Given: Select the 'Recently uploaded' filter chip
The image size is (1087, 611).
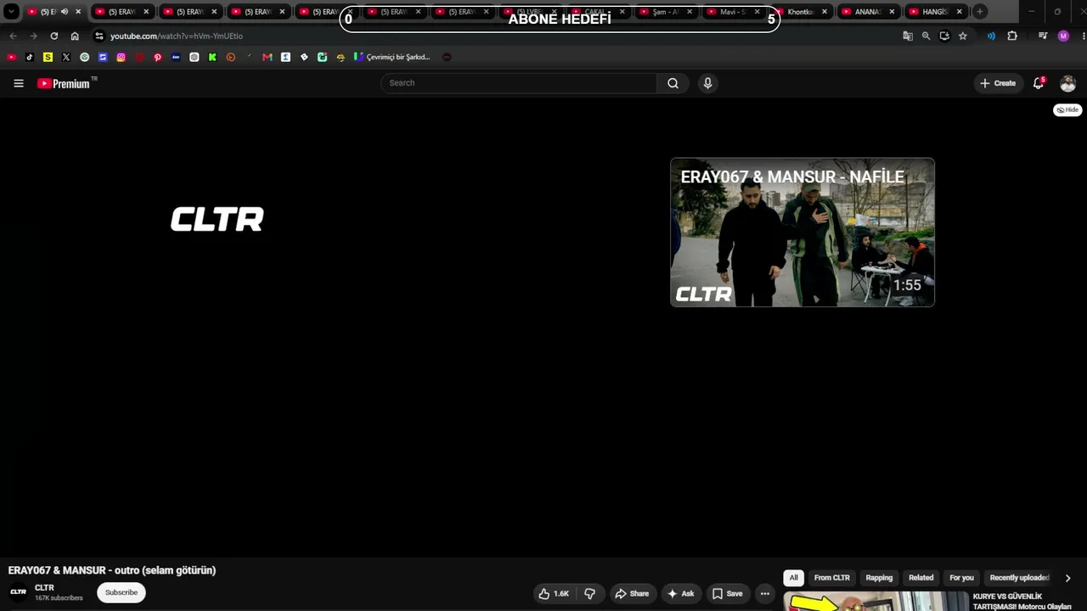Looking at the screenshot, I should pyautogui.click(x=1019, y=578).
